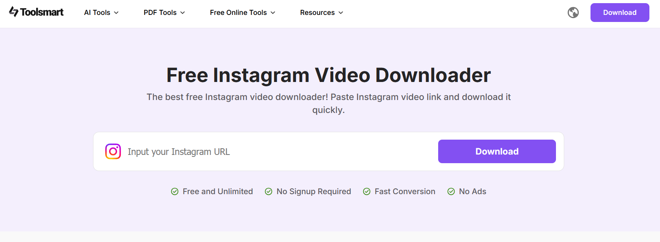Expand the chevron next to AI Tools
The image size is (660, 242).
coord(116,13)
